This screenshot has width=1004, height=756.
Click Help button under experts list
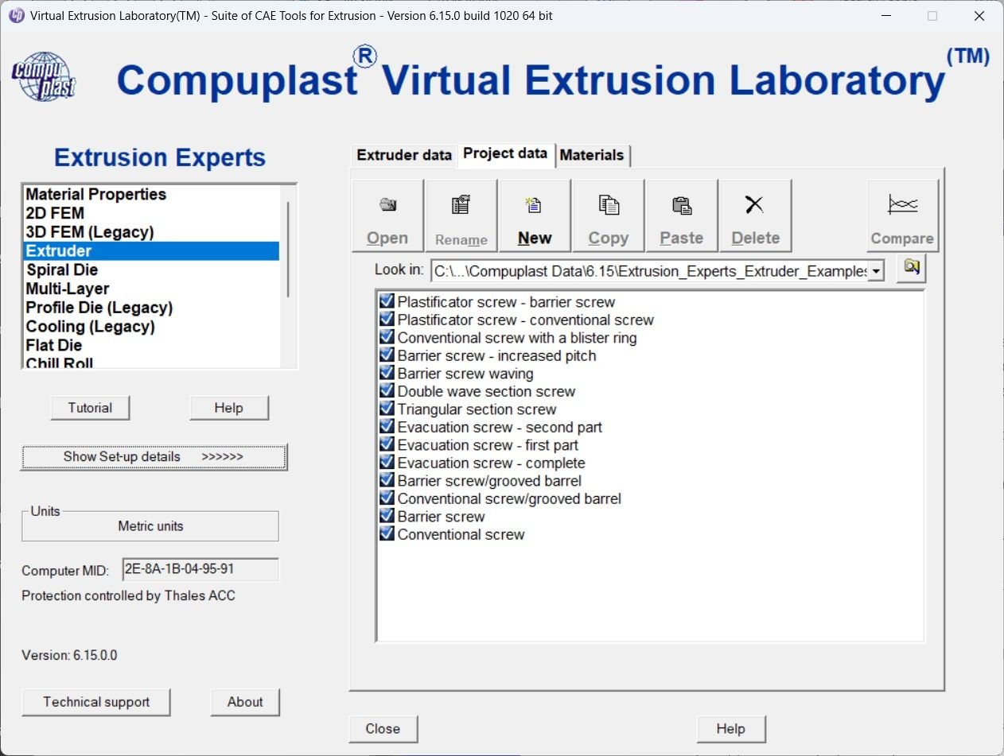coord(228,408)
